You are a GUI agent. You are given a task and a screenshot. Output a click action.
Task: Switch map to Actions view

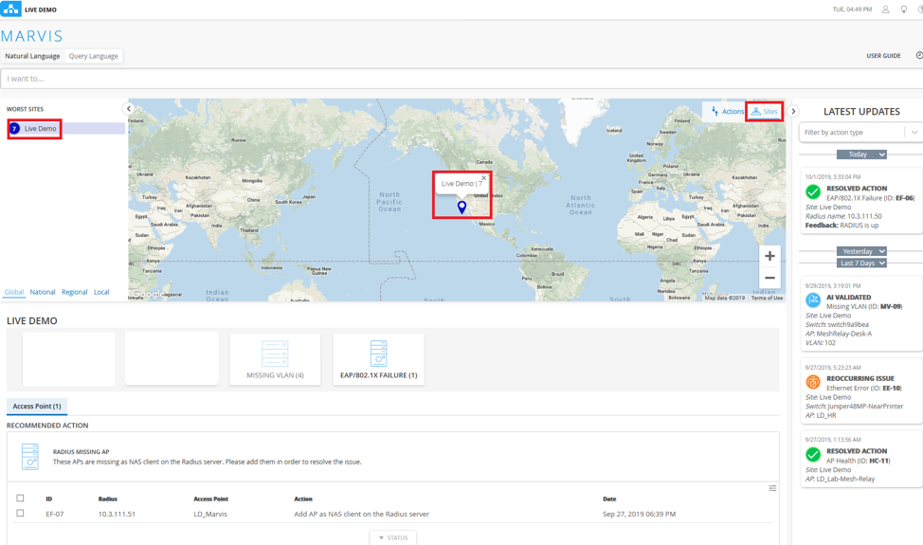[727, 112]
